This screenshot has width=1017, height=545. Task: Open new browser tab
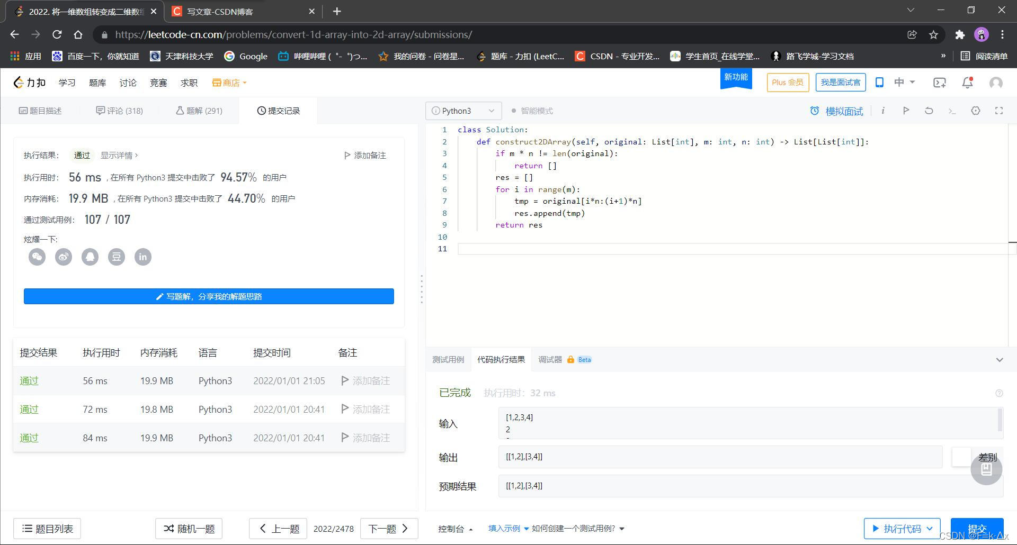coord(337,11)
